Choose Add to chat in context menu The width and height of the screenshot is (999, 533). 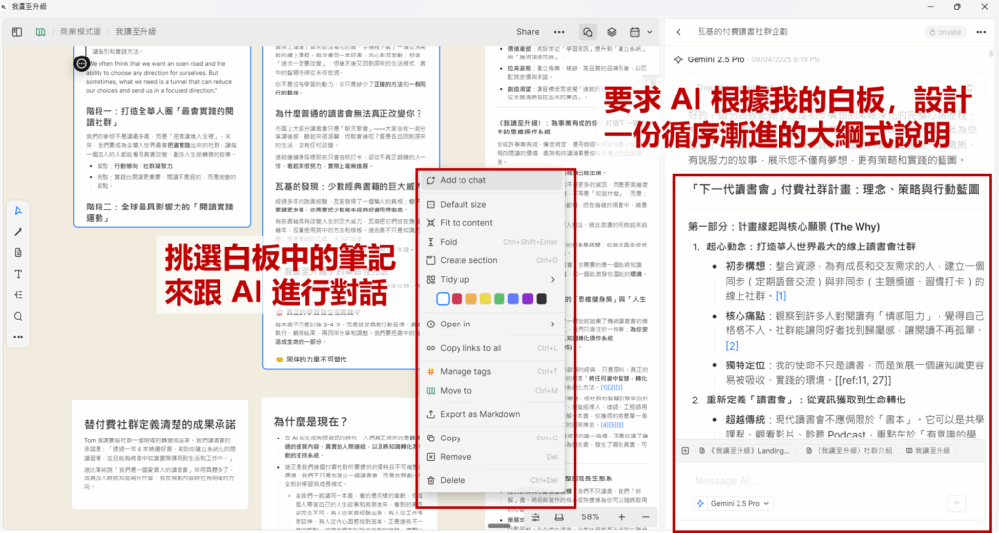[492, 180]
